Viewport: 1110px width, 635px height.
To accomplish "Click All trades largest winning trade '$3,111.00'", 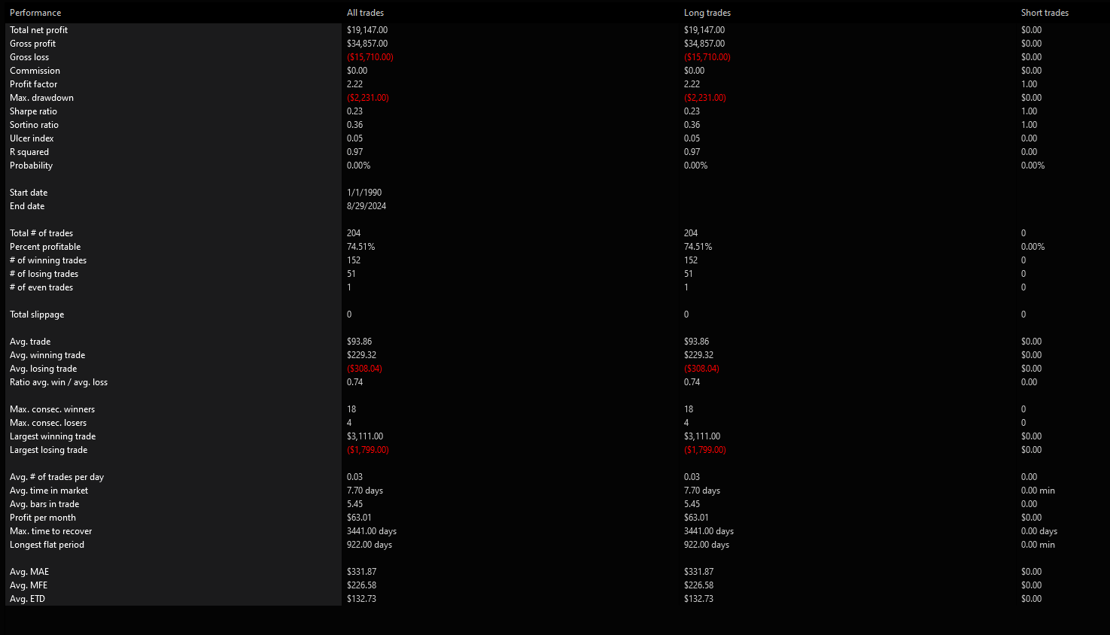I will point(365,436).
